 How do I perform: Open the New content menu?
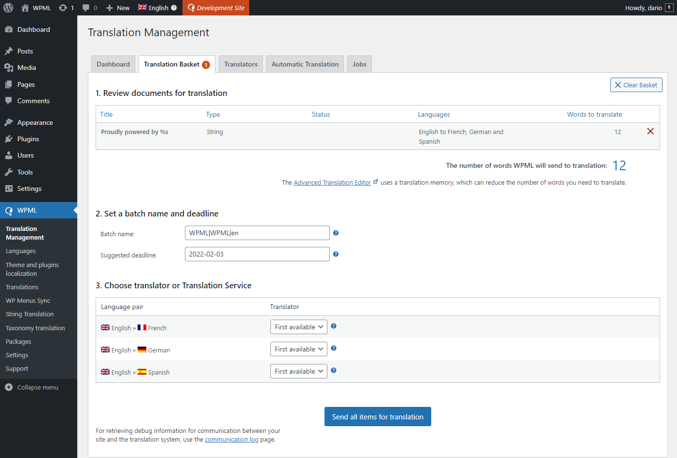click(x=118, y=8)
